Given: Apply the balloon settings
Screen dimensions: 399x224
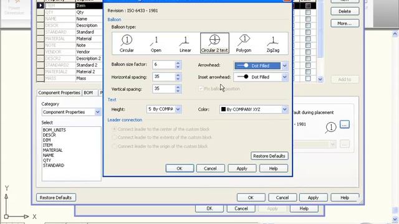Looking at the screenshot, I should [242, 169].
